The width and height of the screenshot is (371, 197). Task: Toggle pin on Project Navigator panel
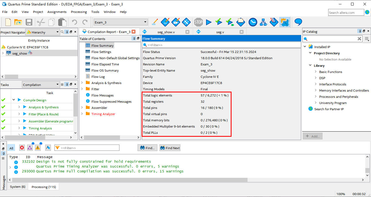(x=67, y=32)
